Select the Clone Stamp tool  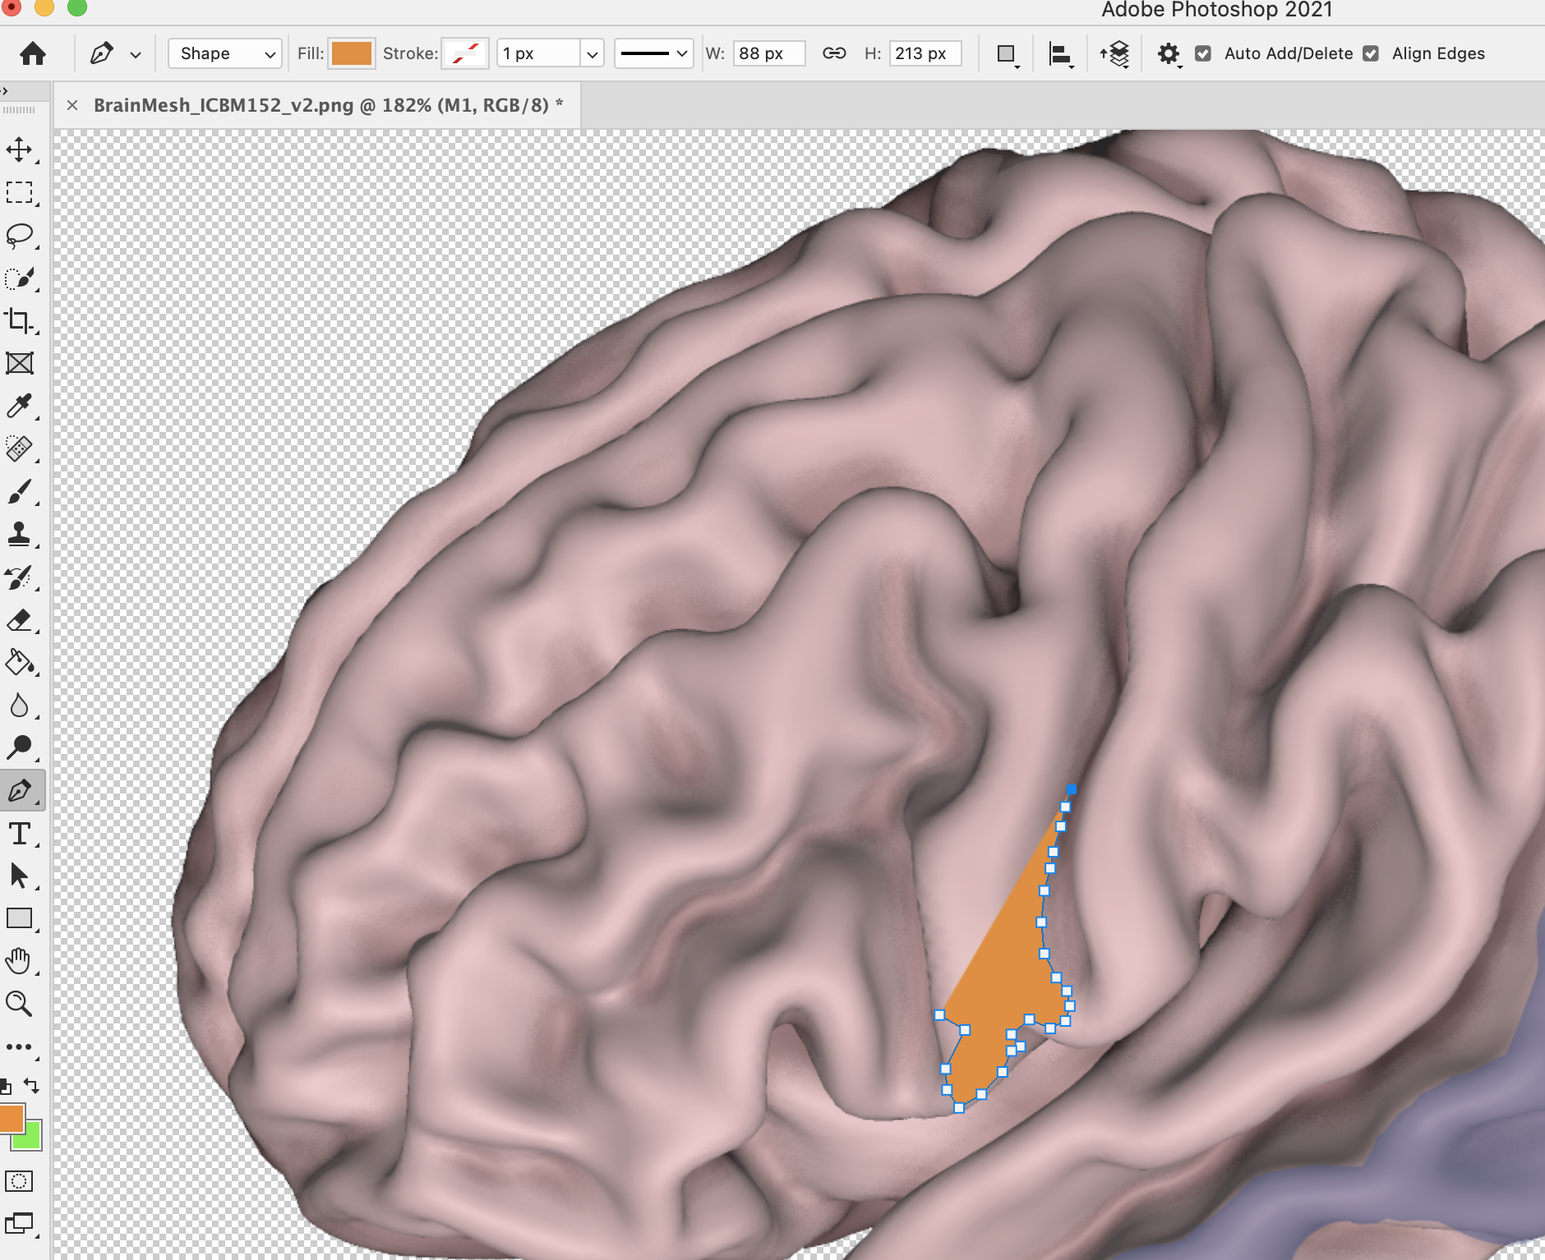click(x=20, y=535)
